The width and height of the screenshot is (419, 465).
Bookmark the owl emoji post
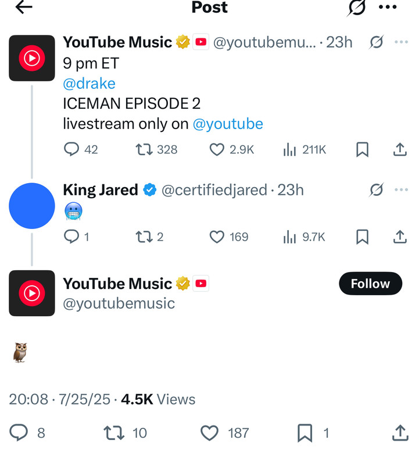click(x=305, y=433)
